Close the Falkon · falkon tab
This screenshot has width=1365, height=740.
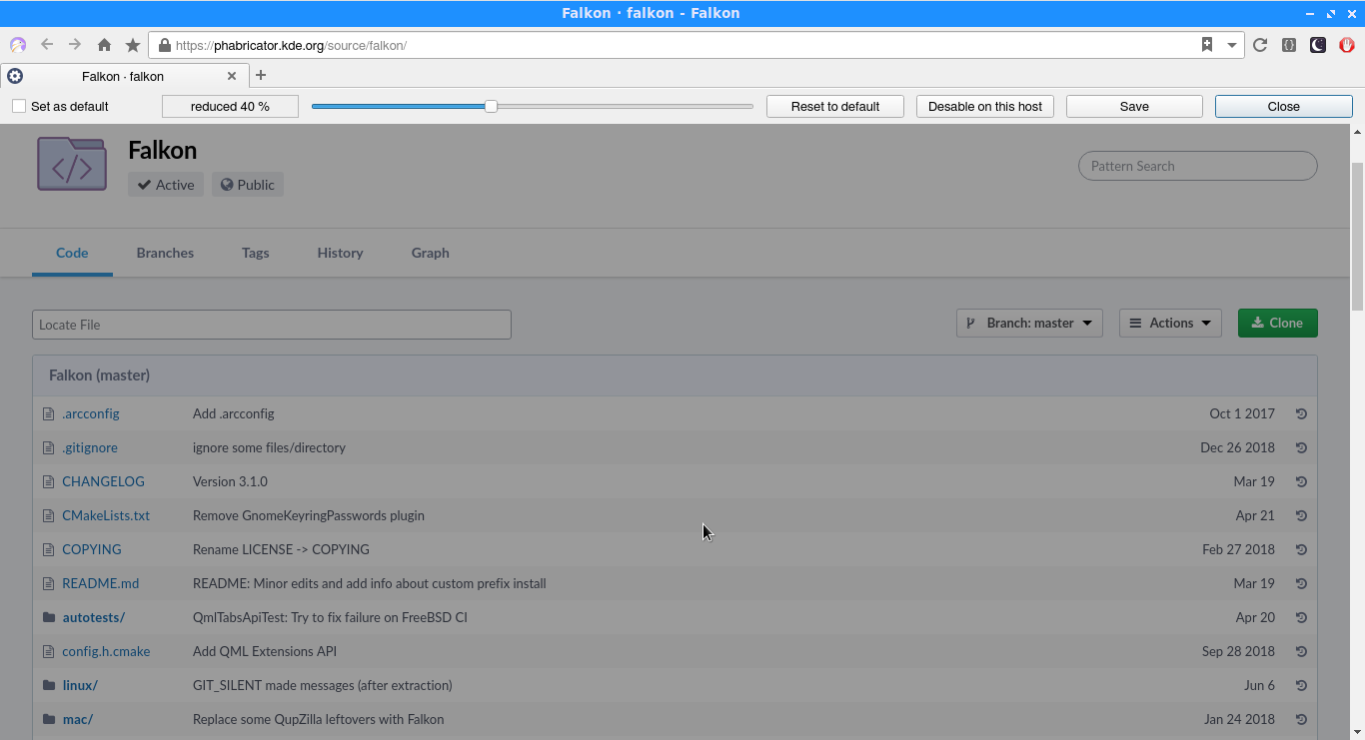232,76
